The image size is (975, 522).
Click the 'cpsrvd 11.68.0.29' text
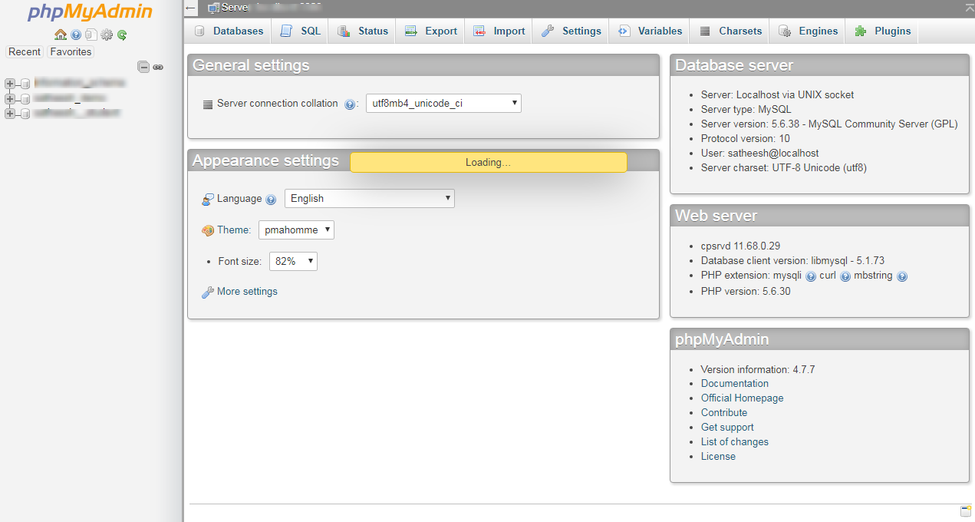click(x=740, y=246)
